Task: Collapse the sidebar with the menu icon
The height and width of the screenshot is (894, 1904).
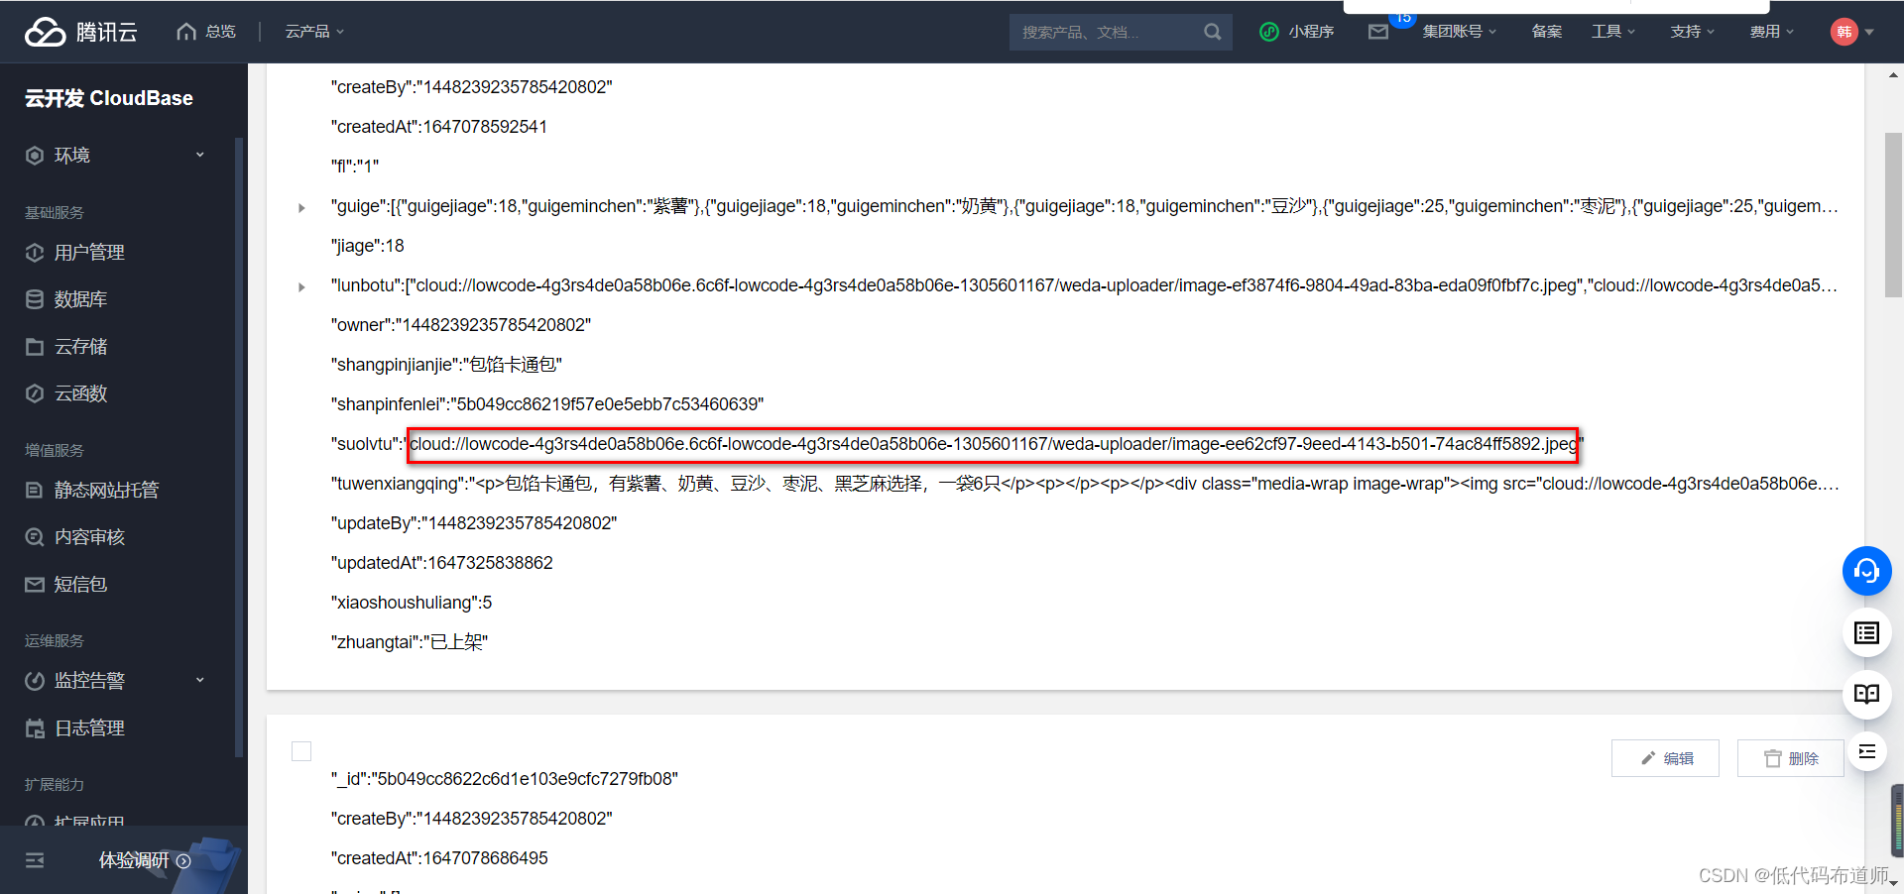Action: (x=35, y=860)
